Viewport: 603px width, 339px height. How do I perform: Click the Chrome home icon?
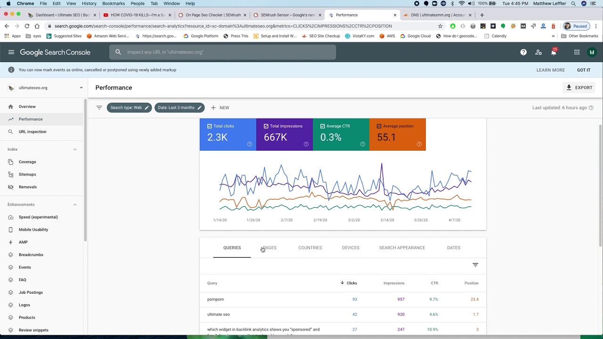(37, 26)
